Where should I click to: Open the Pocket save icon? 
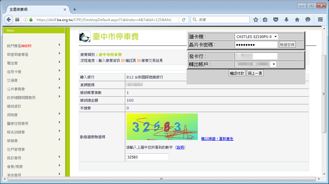(x=275, y=19)
